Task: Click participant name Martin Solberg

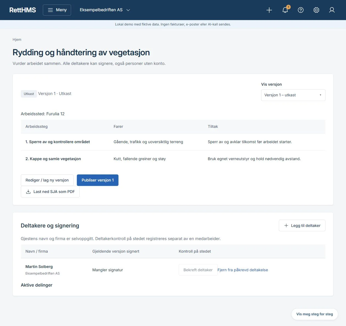Action: tap(39, 267)
